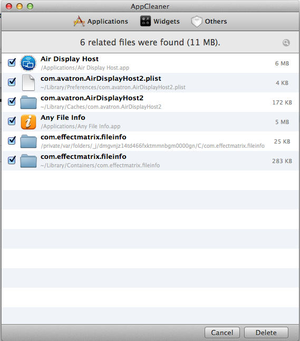Click the ~/Library/Caches/com.avatron.AirDisplayHost2 path
The height and width of the screenshot is (341, 300).
101,107
